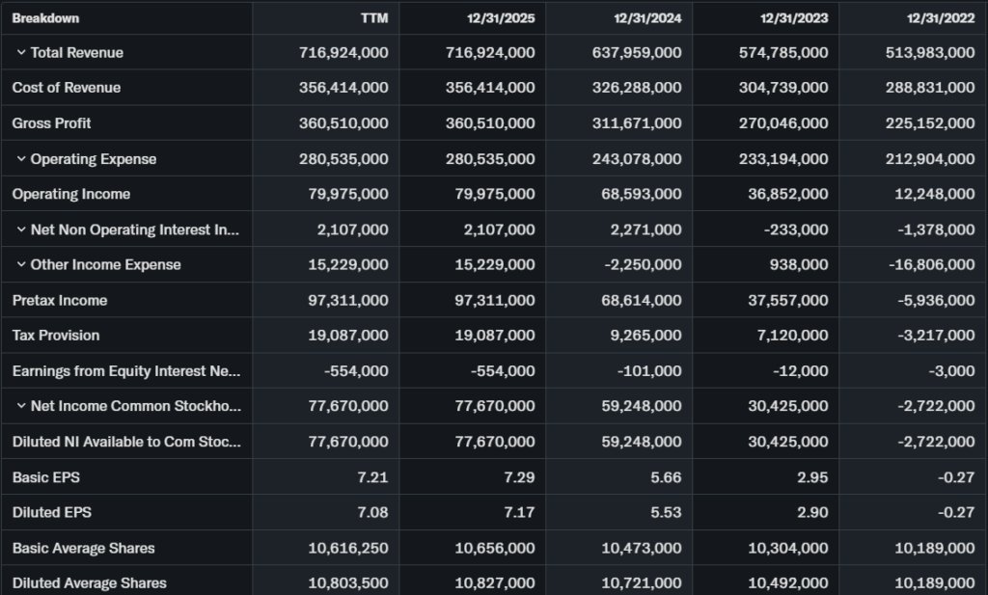Viewport: 988px width, 595px height.
Task: Select the 12/31/2022 column header
Action: (x=940, y=18)
